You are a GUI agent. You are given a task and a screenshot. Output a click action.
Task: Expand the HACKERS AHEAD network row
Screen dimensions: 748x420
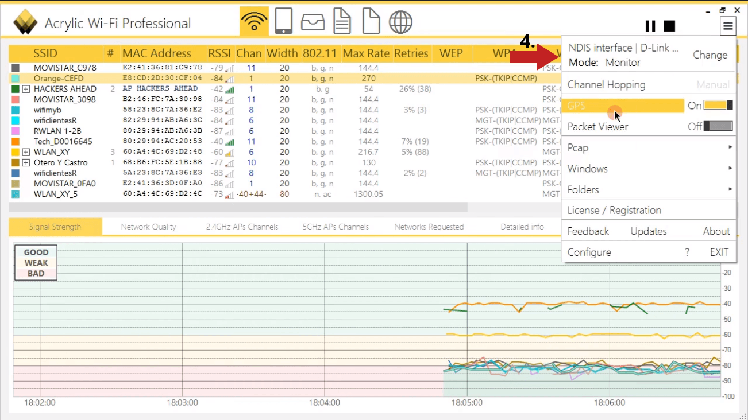click(x=26, y=89)
